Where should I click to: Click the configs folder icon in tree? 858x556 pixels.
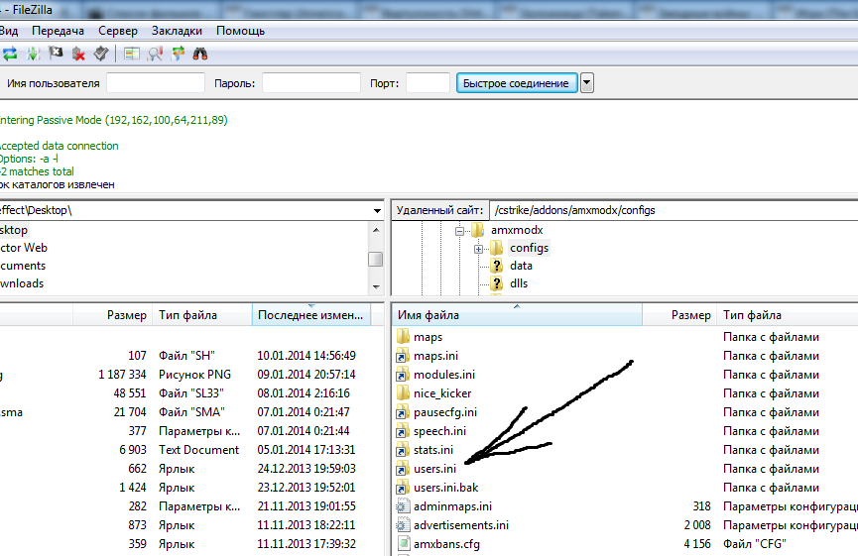497,248
